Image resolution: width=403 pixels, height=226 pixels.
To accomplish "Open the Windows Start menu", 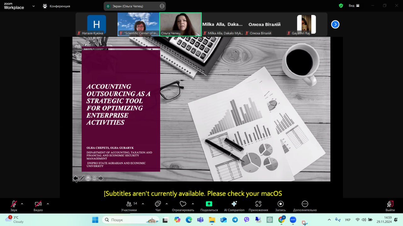I will click(95, 220).
